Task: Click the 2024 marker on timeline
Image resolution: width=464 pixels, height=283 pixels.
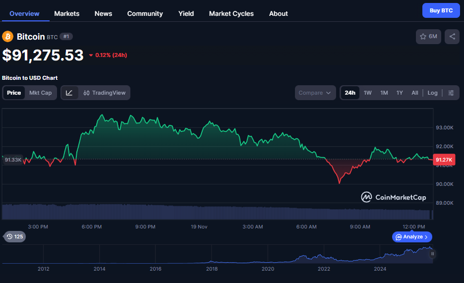Action: (380, 269)
